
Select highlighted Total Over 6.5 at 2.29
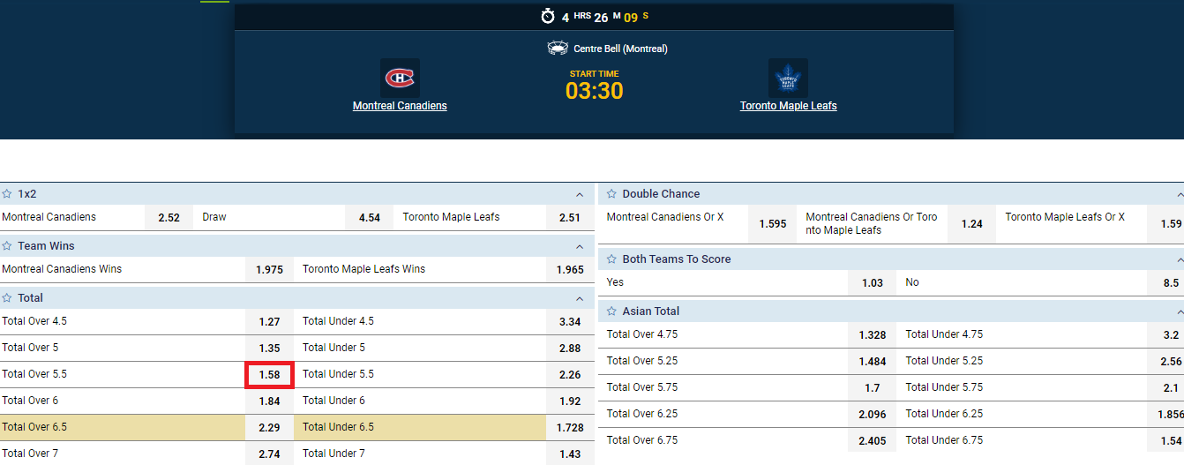pos(270,428)
